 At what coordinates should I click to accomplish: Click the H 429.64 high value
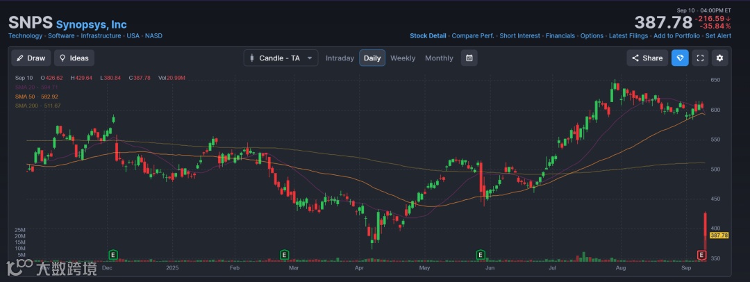pyautogui.click(x=81, y=78)
